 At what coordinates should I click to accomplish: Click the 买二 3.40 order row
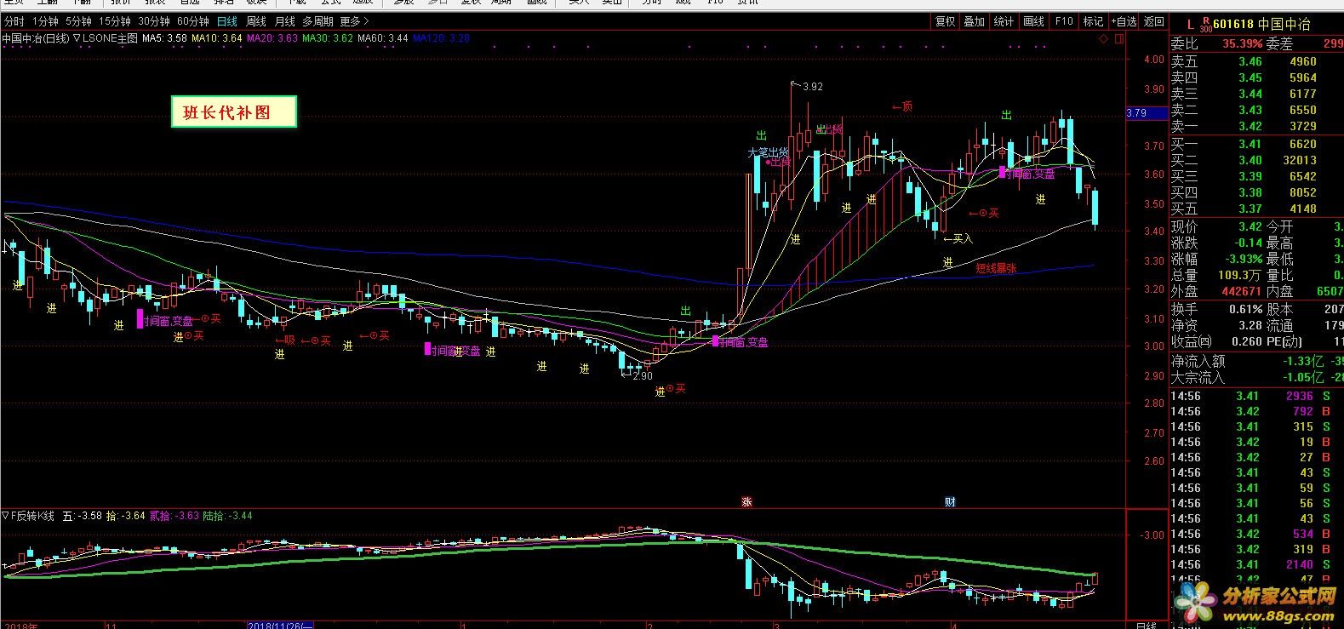pyautogui.click(x=1256, y=160)
